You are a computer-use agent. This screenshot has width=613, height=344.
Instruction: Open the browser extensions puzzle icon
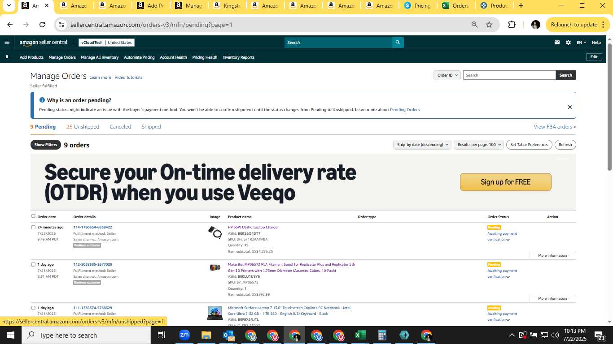pyautogui.click(x=512, y=25)
